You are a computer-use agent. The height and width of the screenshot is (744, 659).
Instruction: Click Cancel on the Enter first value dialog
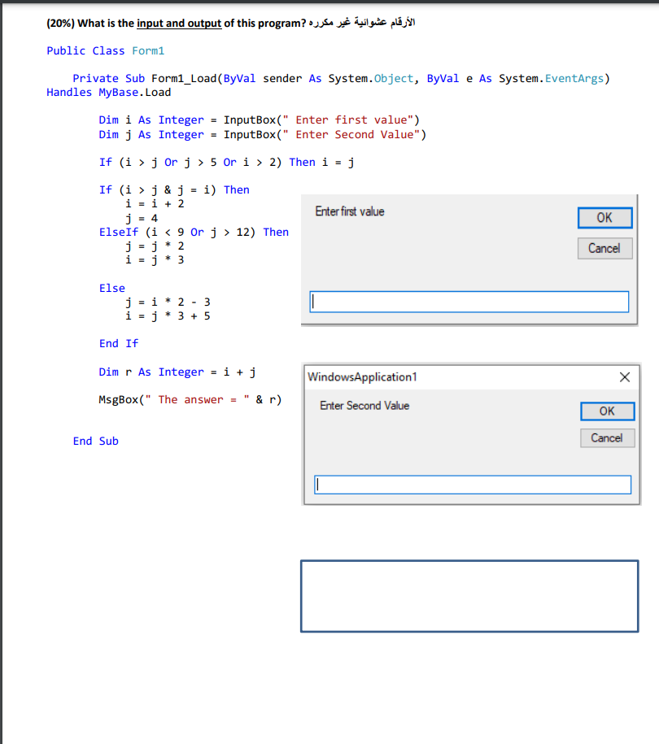(x=604, y=248)
